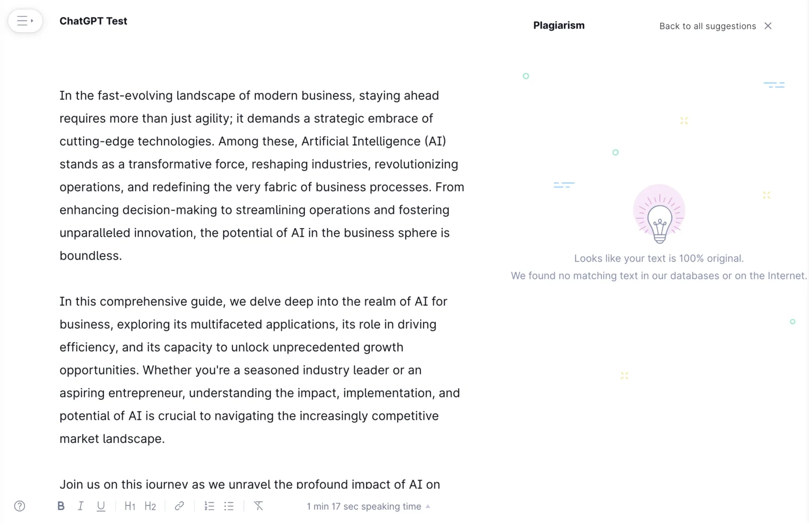Apply underline formatting
Screen dimensions: 809x523
[101, 506]
